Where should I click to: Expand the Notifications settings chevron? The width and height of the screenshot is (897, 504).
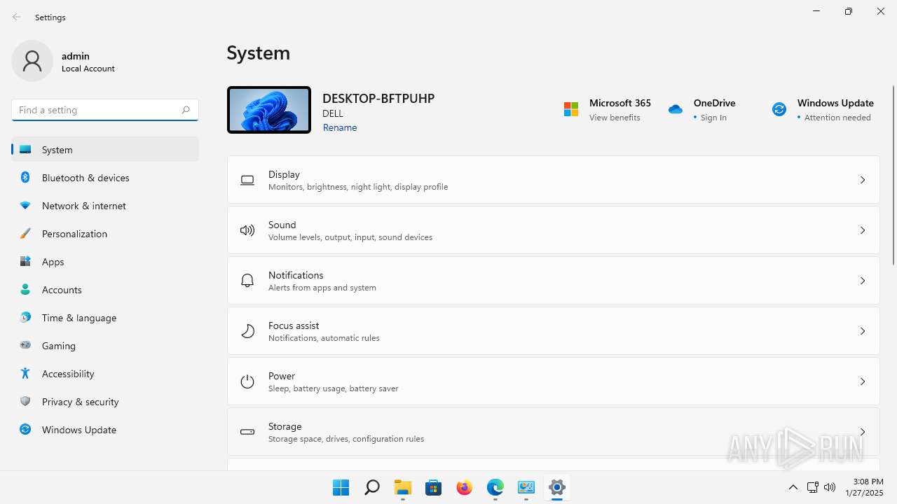click(x=863, y=281)
